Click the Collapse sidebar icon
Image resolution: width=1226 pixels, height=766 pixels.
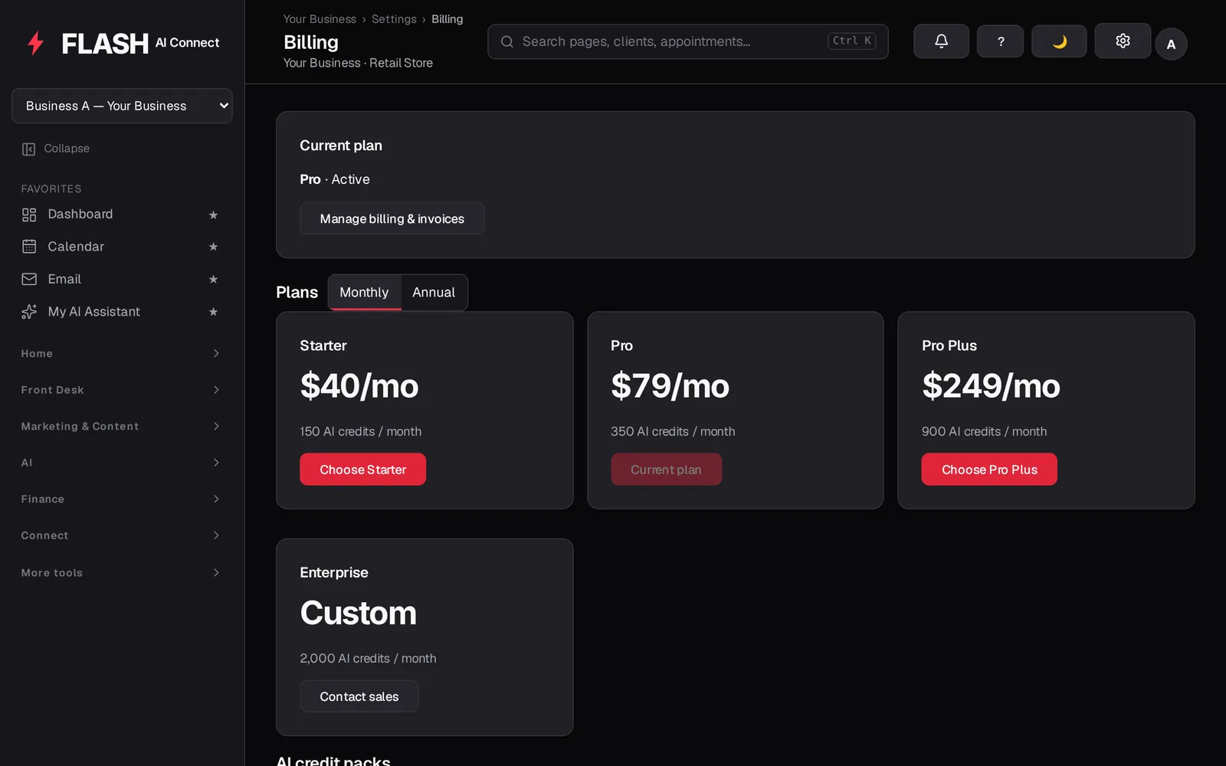coord(29,149)
